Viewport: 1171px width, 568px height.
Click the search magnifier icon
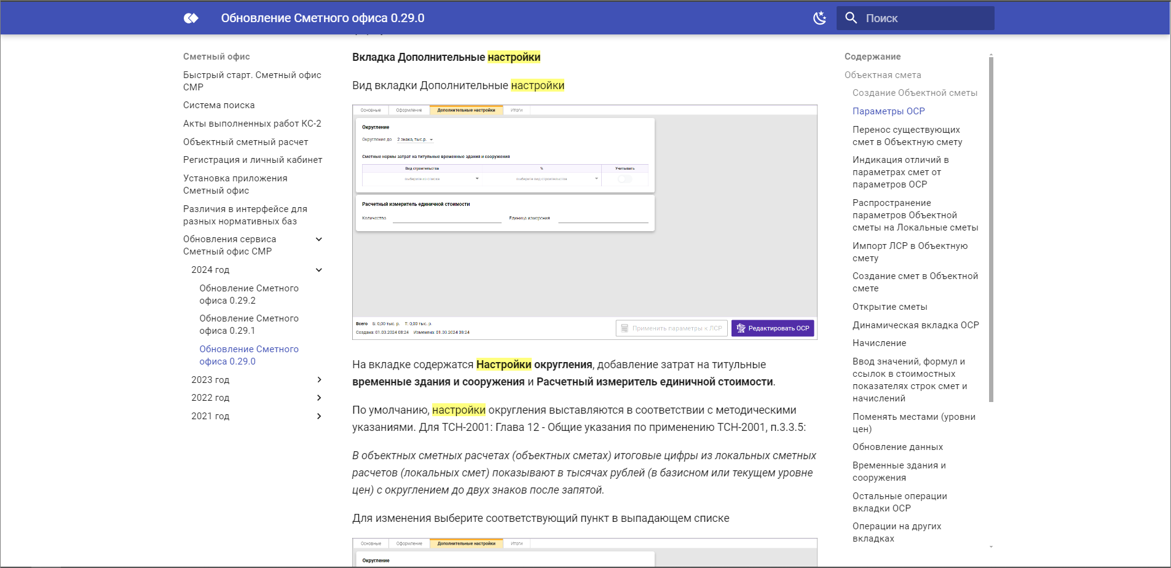(x=851, y=18)
